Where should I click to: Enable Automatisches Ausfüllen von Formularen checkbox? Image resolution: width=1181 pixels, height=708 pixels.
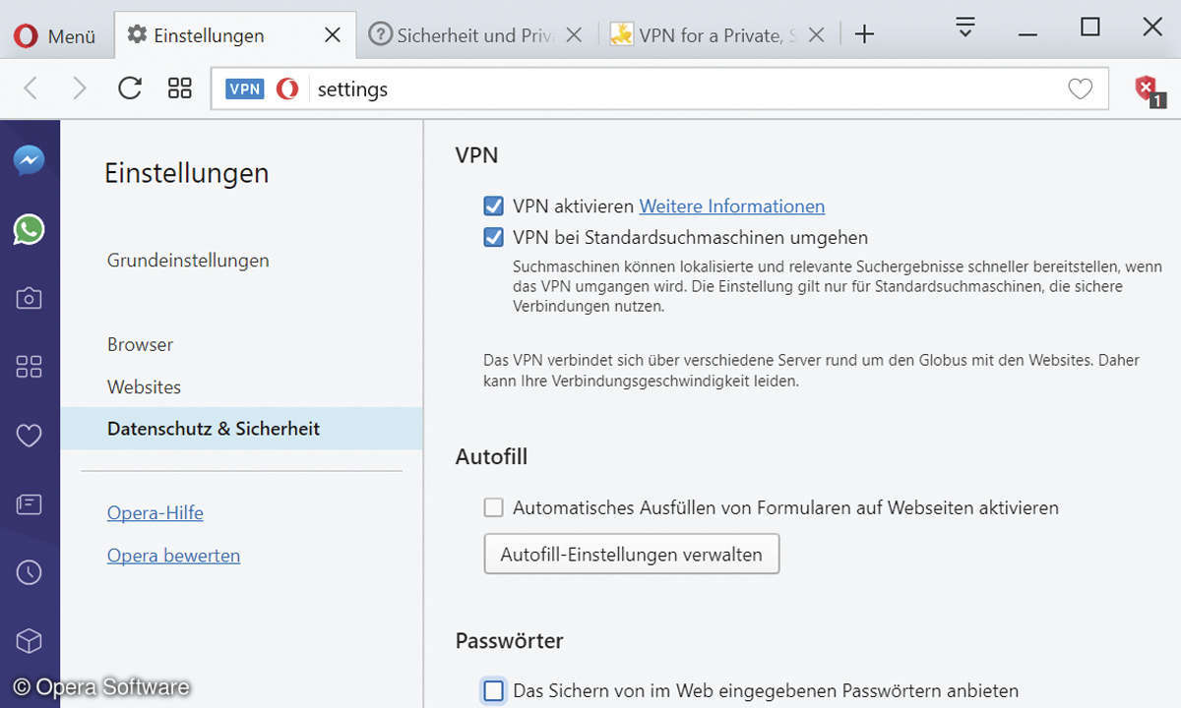(494, 508)
